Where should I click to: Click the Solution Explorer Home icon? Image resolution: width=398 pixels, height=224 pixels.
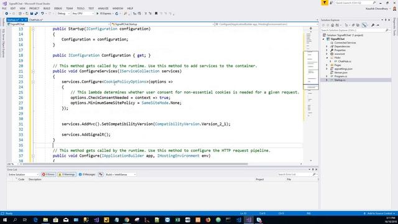click(332, 25)
